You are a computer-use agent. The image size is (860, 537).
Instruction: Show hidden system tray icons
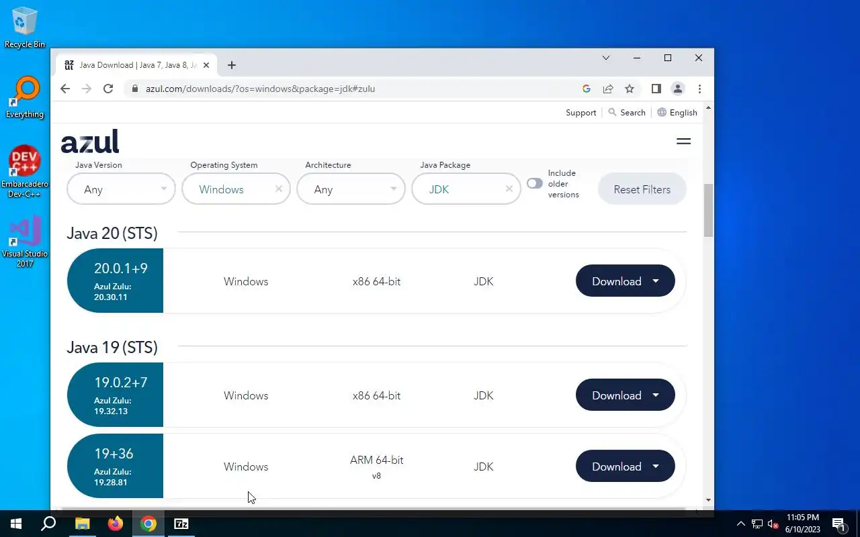pyautogui.click(x=741, y=524)
